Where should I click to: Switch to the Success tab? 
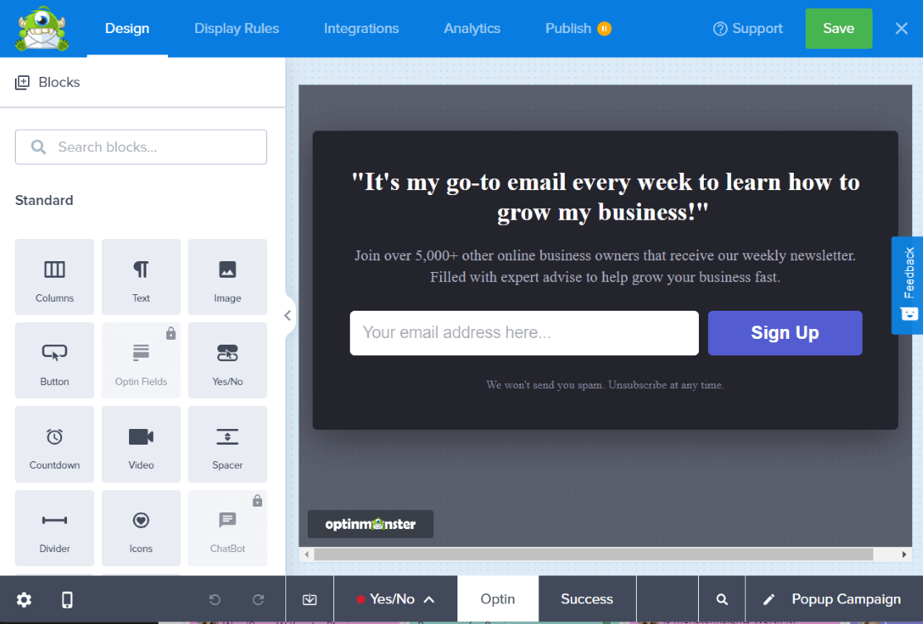[x=586, y=599]
